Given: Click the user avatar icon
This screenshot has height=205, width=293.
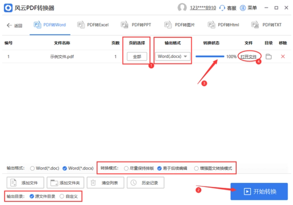Looking at the screenshot, I should [x=182, y=8].
